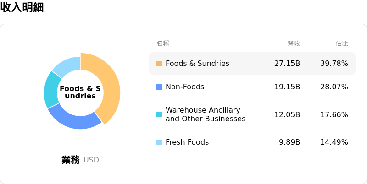Click the 28.07% share value
The height and width of the screenshot is (184, 367).
(334, 87)
